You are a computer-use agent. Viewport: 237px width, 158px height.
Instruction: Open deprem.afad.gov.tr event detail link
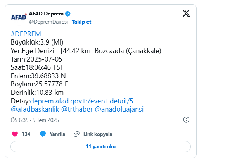click(x=84, y=101)
